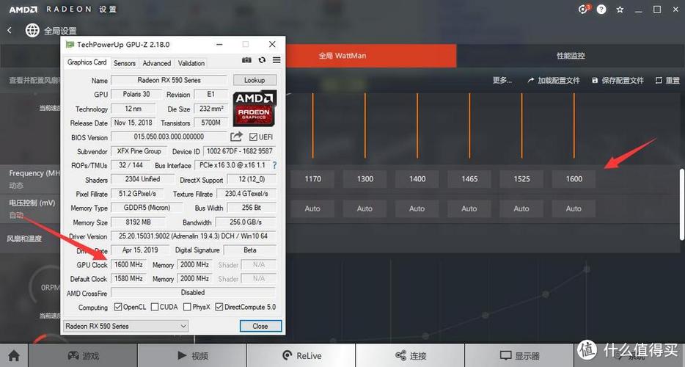685x367 pixels.
Task: Switch to the Validation tab
Action: (x=191, y=63)
